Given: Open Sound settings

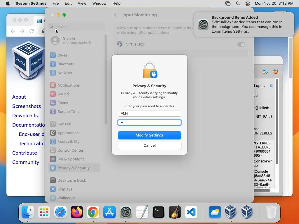Looking at the screenshot, I should [74, 94].
